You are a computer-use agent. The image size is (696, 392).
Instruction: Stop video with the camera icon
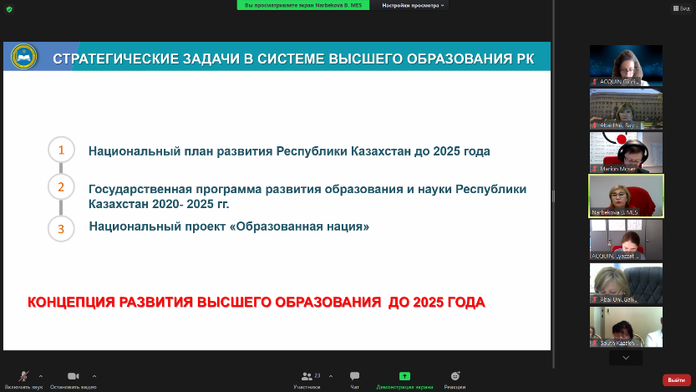73,377
